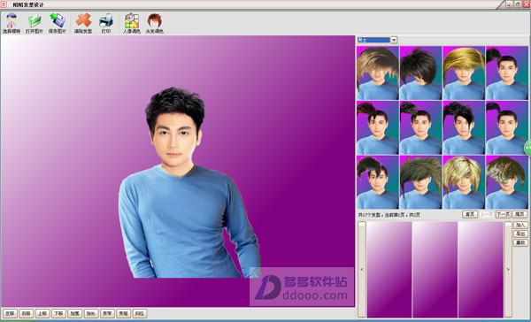Expand the hairstyle category dropdown arrow
Image resolution: width=531 pixels, height=322 pixels.
(394, 40)
